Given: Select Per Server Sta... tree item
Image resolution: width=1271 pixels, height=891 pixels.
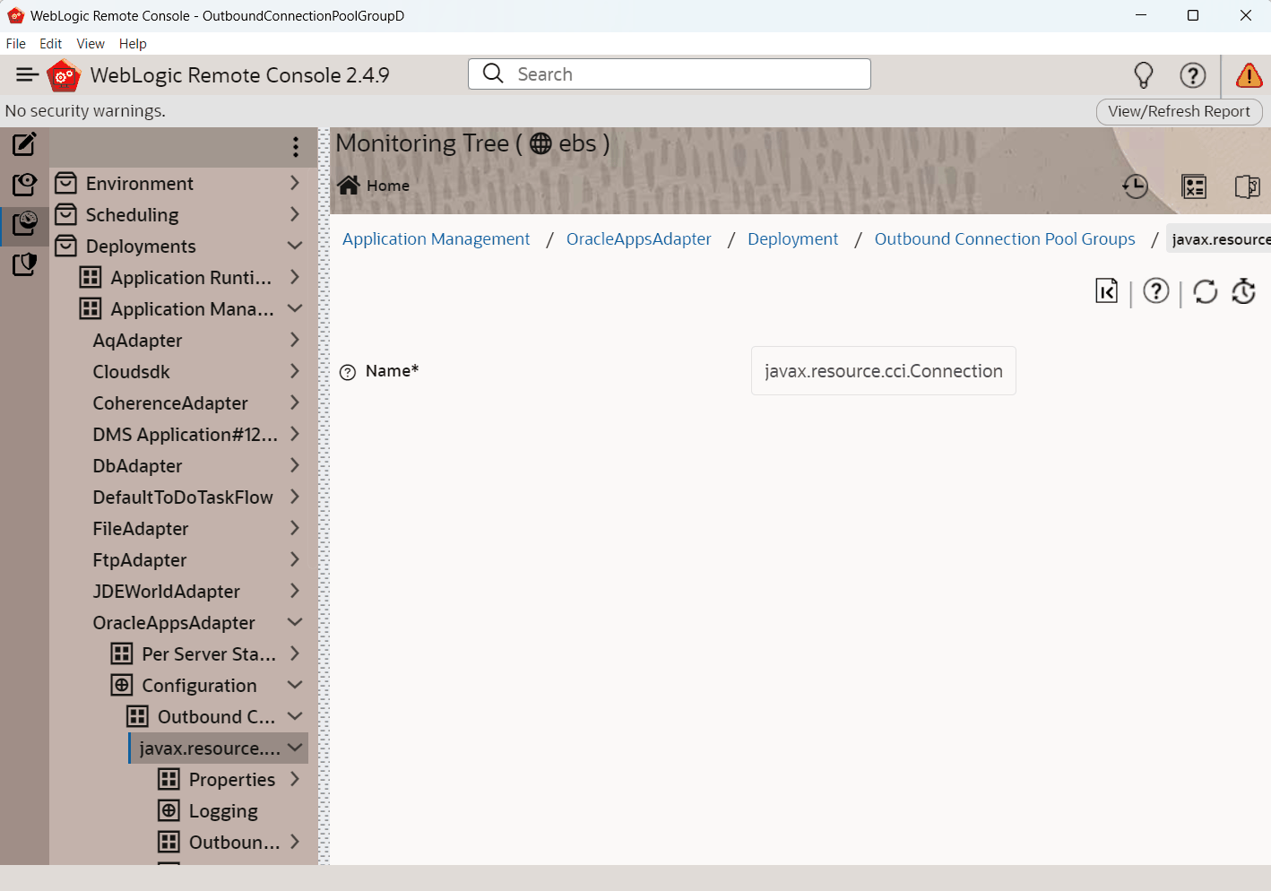Looking at the screenshot, I should tap(209, 654).
